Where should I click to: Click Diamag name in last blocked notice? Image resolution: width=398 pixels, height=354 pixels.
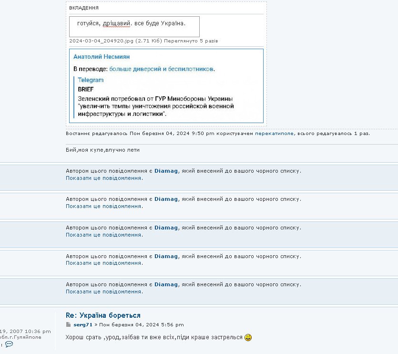[x=166, y=284]
